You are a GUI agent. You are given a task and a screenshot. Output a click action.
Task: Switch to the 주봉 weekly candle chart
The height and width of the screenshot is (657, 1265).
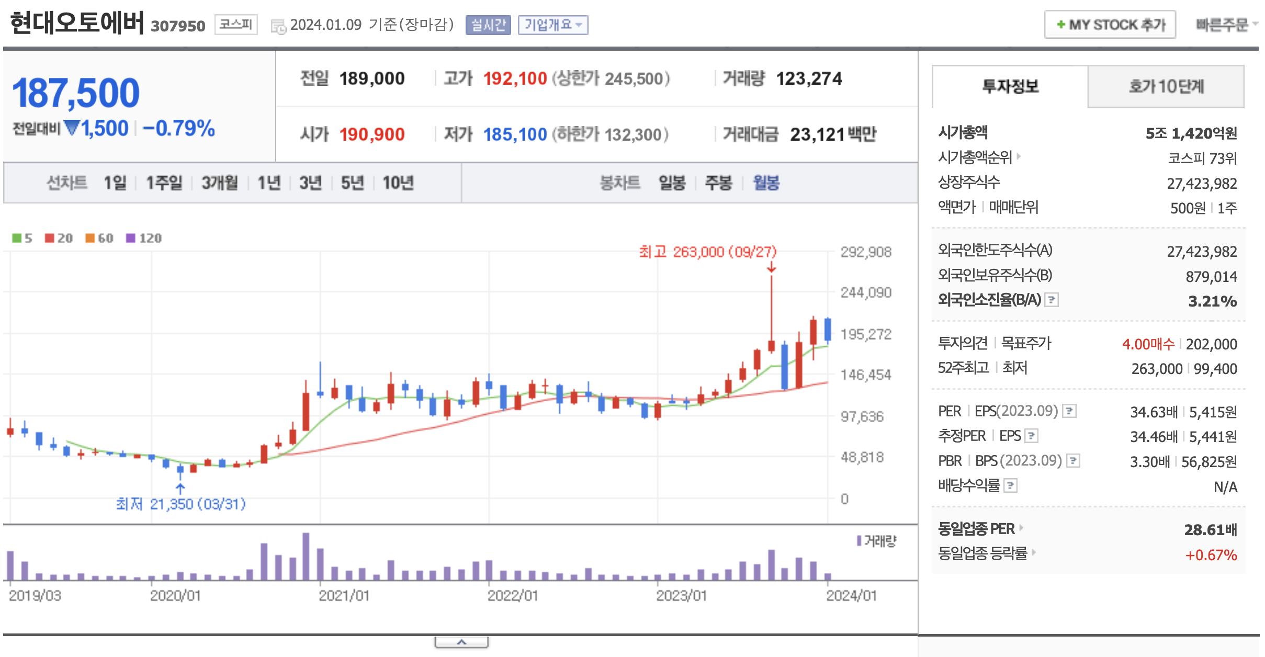click(718, 183)
